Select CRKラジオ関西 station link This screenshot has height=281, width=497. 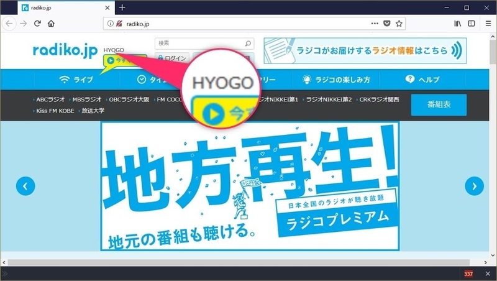379,99
